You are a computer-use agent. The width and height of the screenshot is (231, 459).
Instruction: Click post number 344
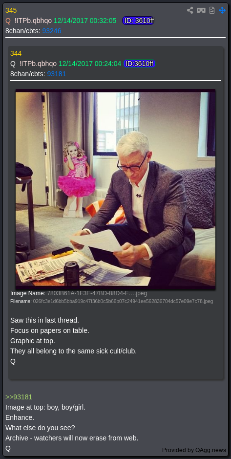tap(16, 53)
